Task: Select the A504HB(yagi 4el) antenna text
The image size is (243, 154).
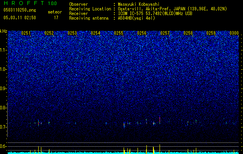Action: pyautogui.click(x=136, y=18)
